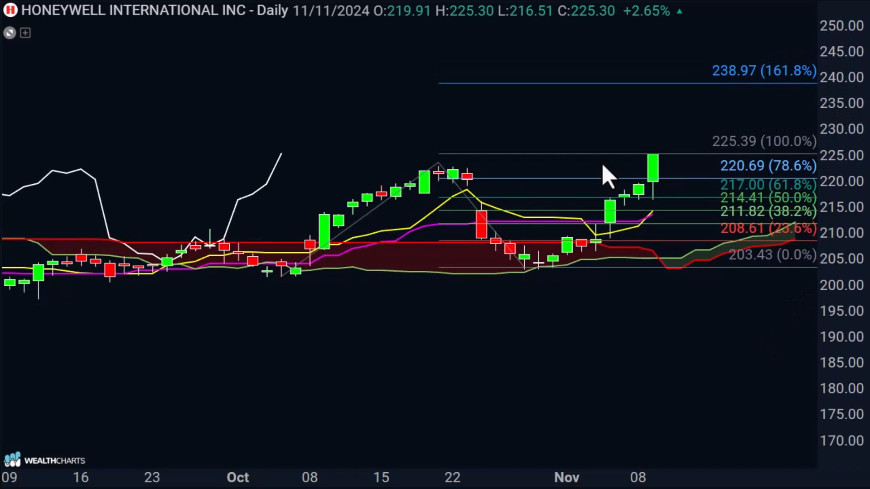The width and height of the screenshot is (870, 489).
Task: Select the 220.69 (78.6%) Fibonacci label
Action: pyautogui.click(x=768, y=166)
